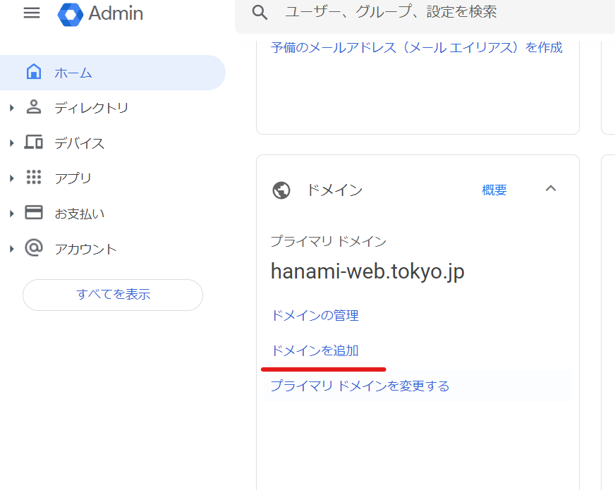
Task: Collapse the ドメイン card chevron
Action: 551,188
